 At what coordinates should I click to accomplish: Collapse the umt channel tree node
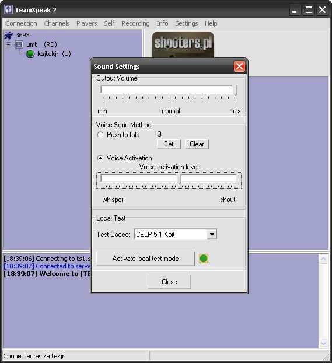(x=9, y=44)
